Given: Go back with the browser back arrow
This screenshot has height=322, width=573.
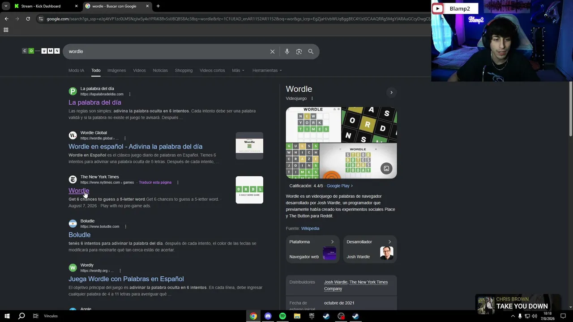Looking at the screenshot, I should [x=6, y=19].
